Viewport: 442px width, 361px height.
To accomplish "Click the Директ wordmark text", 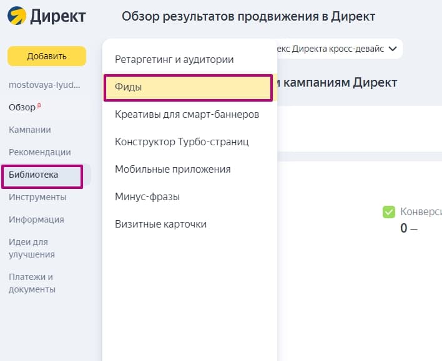I will tap(58, 16).
